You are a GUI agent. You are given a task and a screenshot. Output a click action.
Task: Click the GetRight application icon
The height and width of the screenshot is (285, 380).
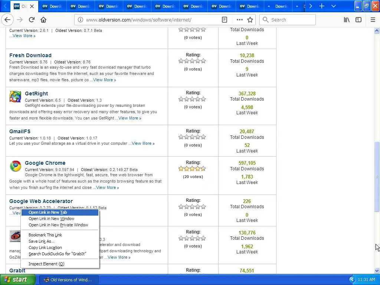pyautogui.click(x=15, y=96)
